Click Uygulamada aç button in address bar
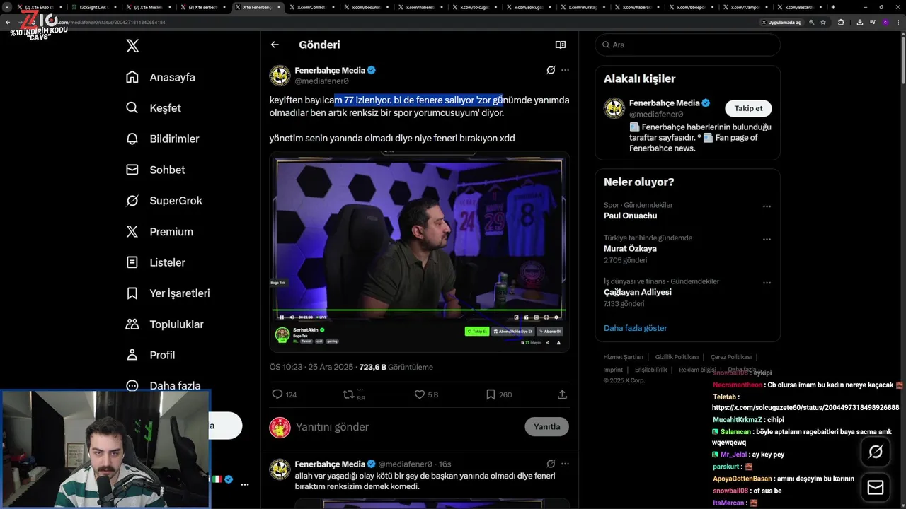The width and height of the screenshot is (906, 509). point(782,22)
